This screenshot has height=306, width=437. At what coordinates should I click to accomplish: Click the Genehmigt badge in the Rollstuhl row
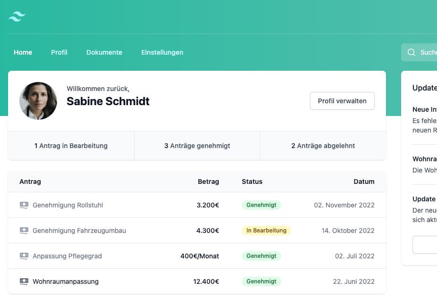tap(261, 205)
